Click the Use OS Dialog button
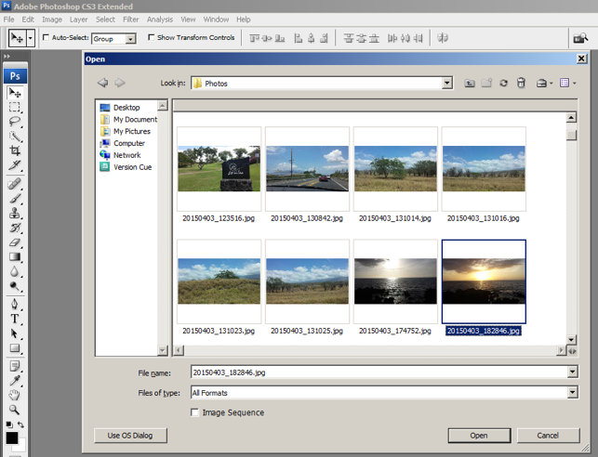Viewport: 598px width, 457px height. [130, 435]
